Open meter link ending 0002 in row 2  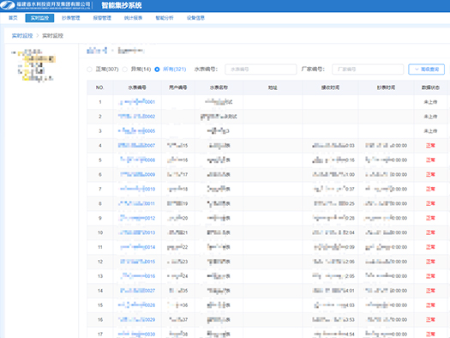tap(137, 117)
